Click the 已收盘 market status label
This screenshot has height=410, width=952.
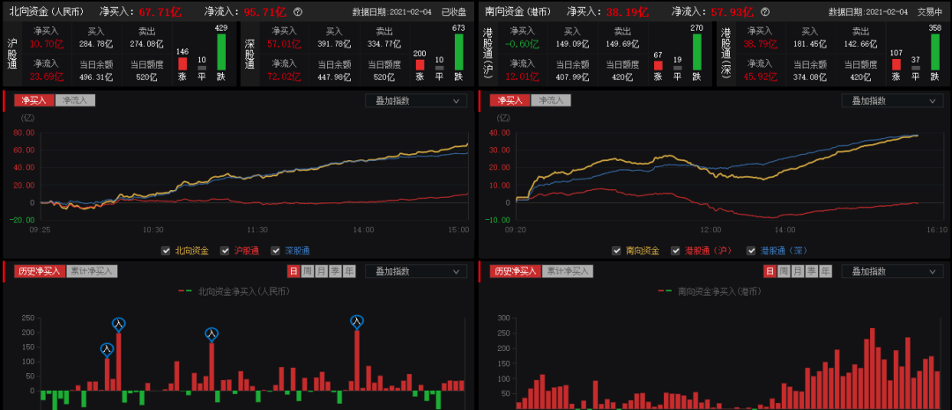coord(454,12)
